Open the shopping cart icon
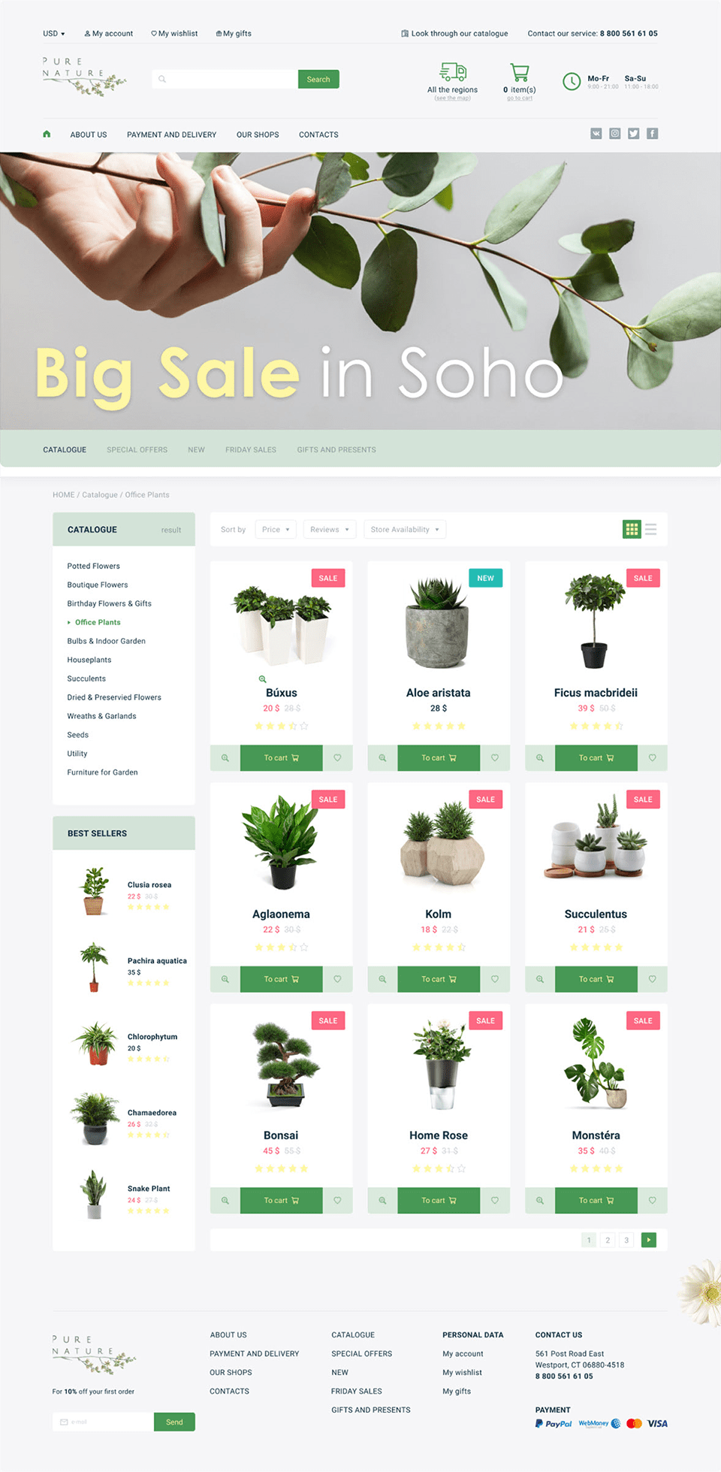This screenshot has width=721, height=1472. tap(519, 73)
